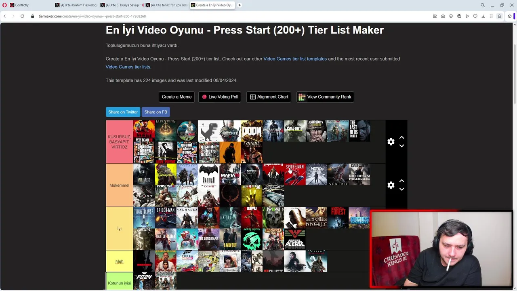Click the Resident Evil Village cover

tap(144, 174)
